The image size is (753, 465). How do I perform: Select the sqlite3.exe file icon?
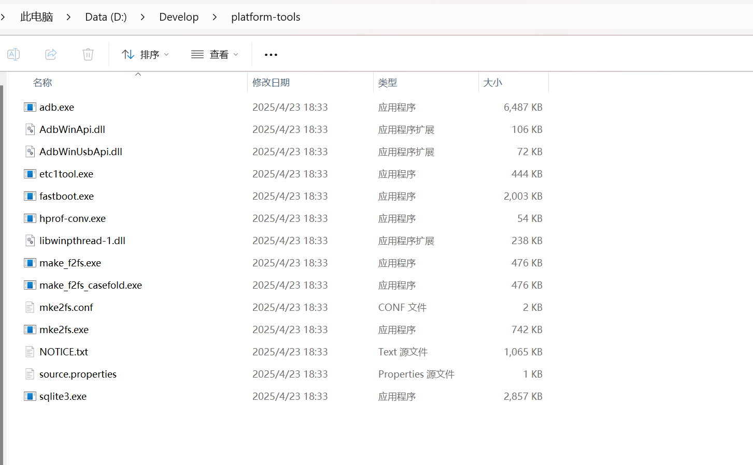30,396
